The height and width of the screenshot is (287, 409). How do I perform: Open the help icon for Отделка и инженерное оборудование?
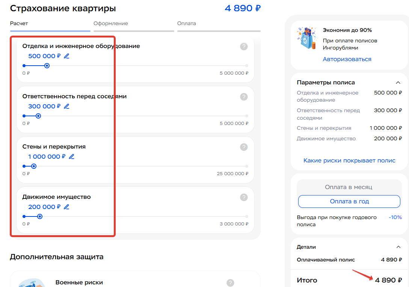tap(244, 47)
